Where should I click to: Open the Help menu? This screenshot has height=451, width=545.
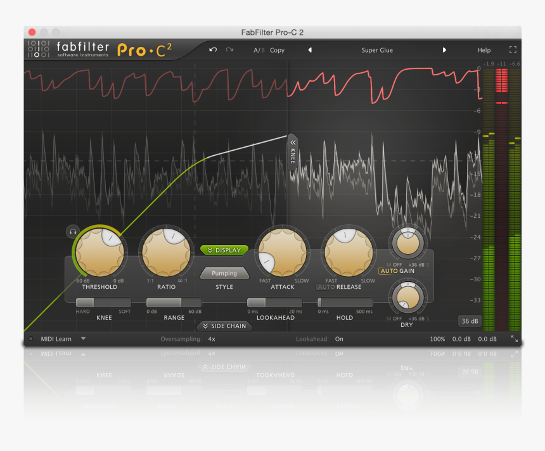(484, 49)
